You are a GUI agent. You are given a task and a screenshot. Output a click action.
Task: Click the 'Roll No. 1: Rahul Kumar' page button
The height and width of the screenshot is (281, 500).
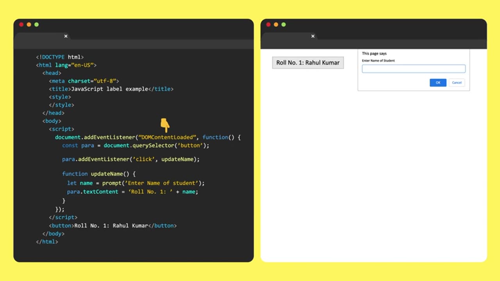click(x=308, y=62)
